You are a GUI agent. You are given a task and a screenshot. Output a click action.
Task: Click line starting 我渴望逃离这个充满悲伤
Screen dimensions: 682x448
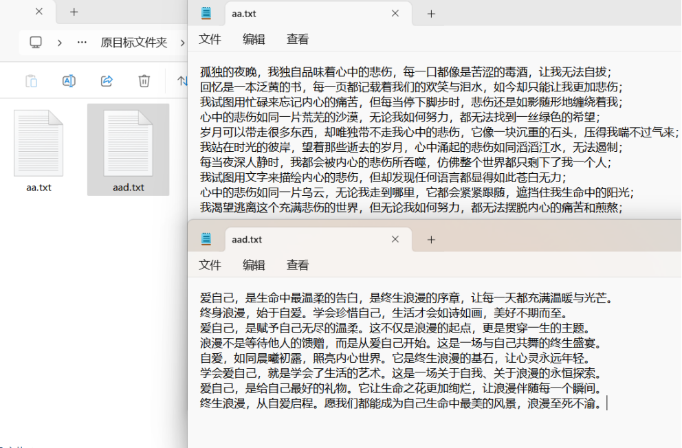tap(411, 208)
